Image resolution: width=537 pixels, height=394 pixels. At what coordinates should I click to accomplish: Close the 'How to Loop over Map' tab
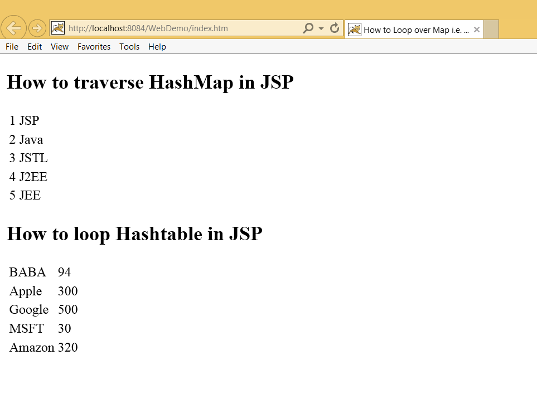point(476,30)
